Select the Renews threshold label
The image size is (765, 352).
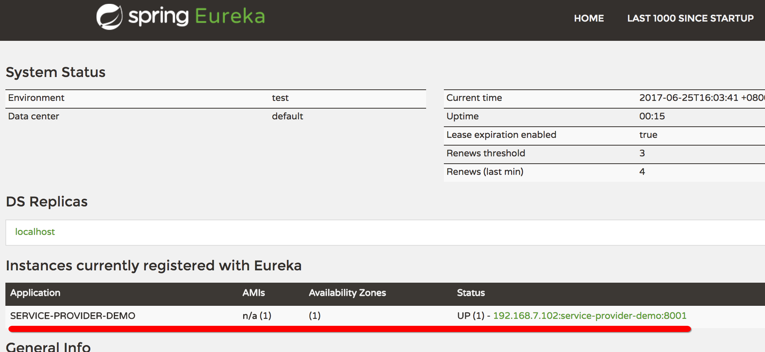coord(486,153)
